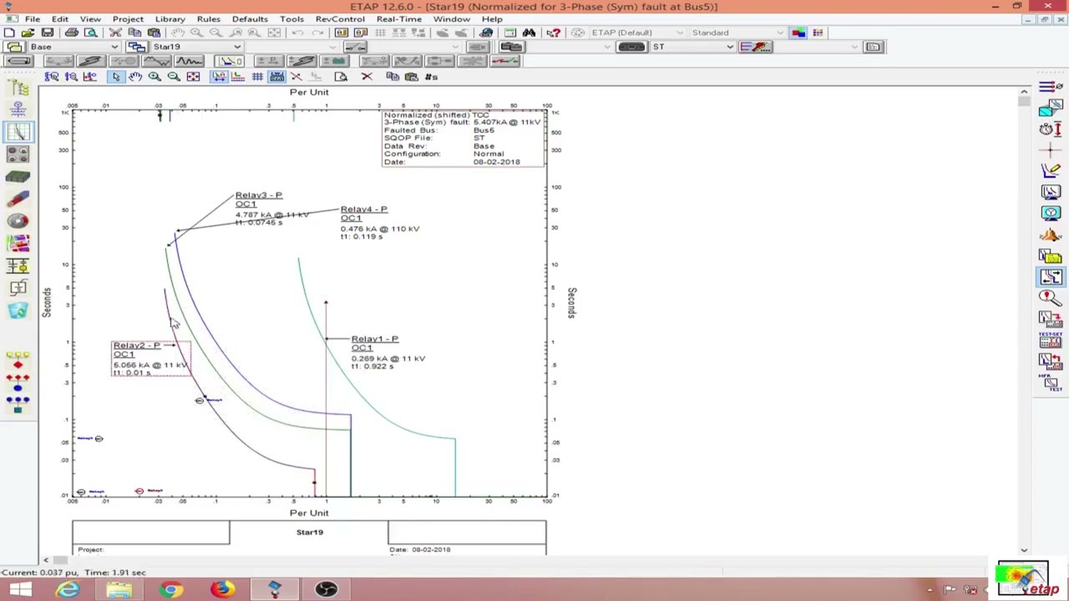Click the Relay2 - P curve label
Screen dimensions: 1069x601
(x=136, y=346)
